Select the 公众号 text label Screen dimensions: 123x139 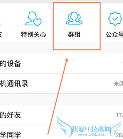pyautogui.click(x=114, y=34)
